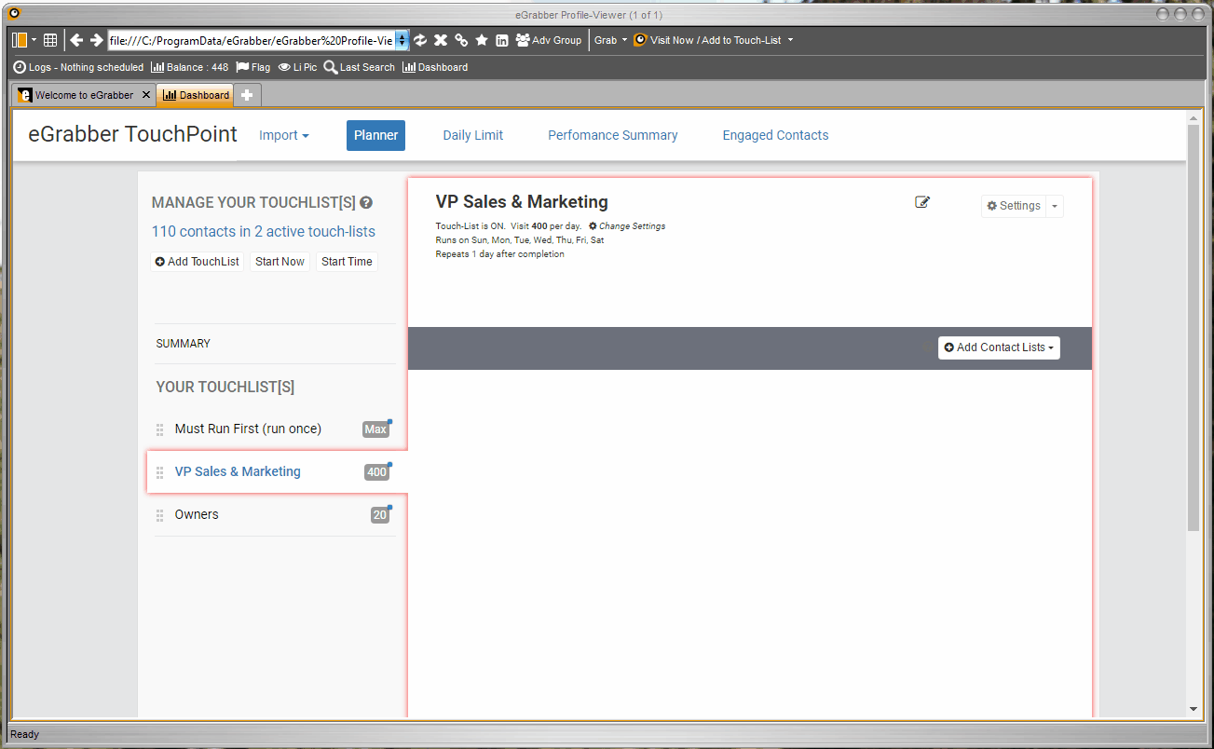The image size is (1214, 749).
Task: Select VP Sales & Marketing touchlist
Action: (238, 471)
